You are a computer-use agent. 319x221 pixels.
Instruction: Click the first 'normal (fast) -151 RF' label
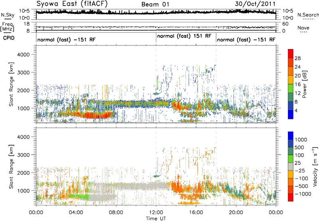coord(66,39)
